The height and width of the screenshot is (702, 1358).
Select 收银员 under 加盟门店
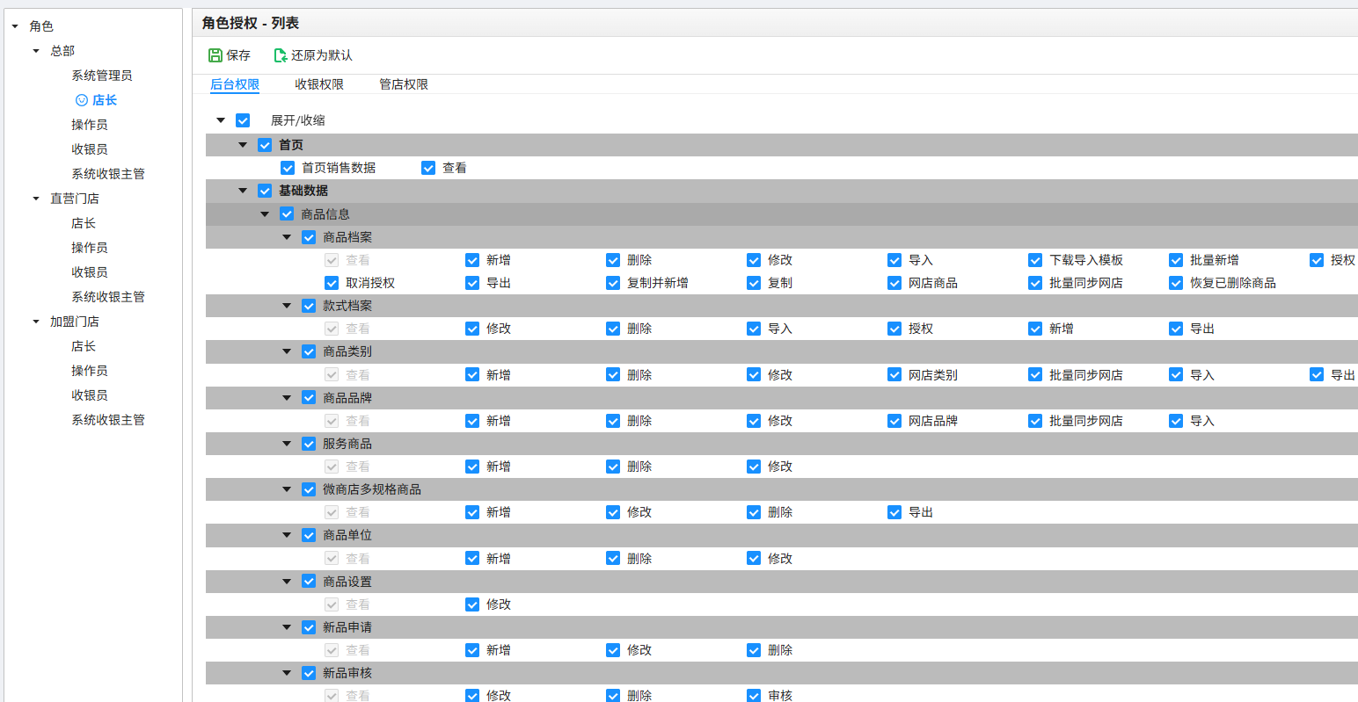[x=90, y=395]
